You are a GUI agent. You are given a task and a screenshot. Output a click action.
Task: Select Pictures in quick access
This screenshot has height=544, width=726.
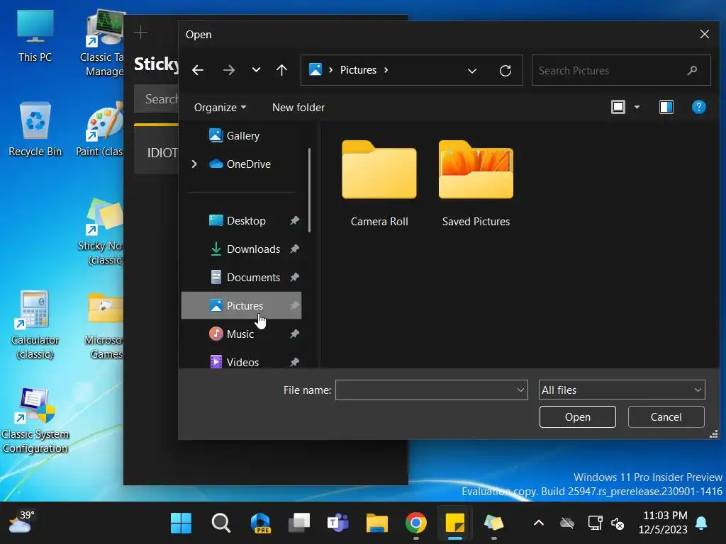[241, 305]
